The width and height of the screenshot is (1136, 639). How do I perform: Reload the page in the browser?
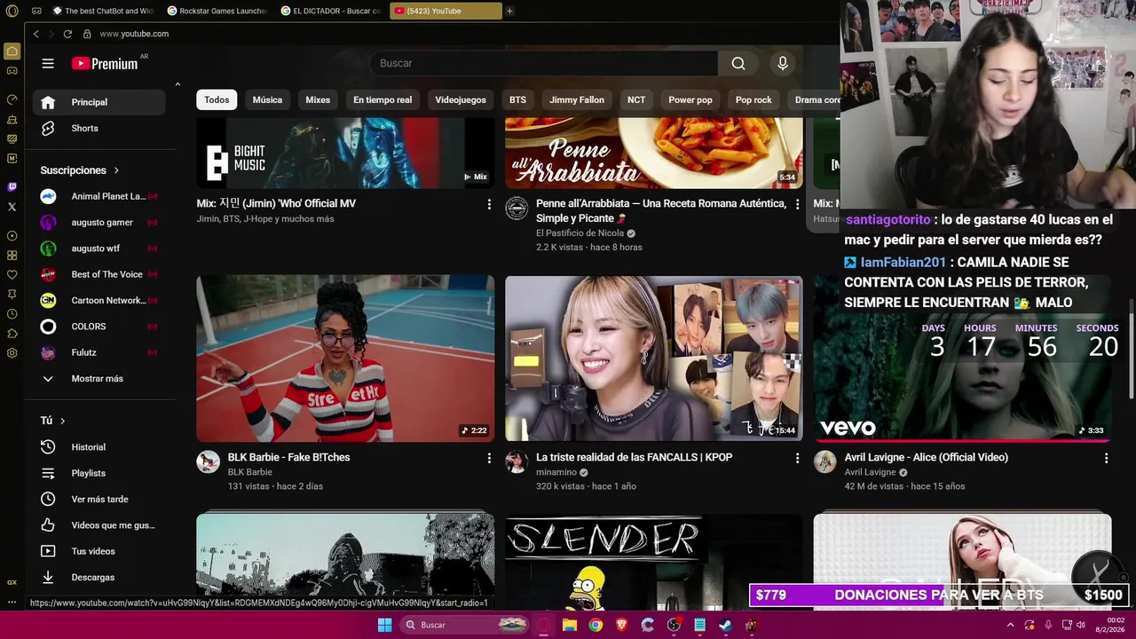67,34
